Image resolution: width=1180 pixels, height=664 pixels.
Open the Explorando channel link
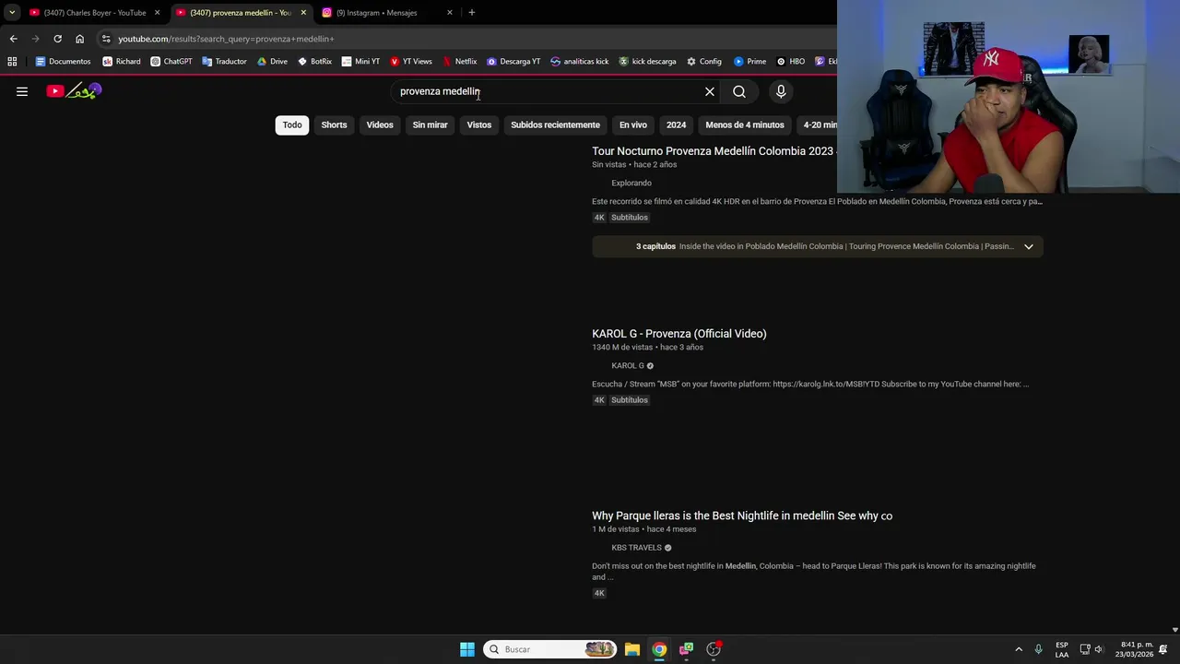[x=631, y=183]
